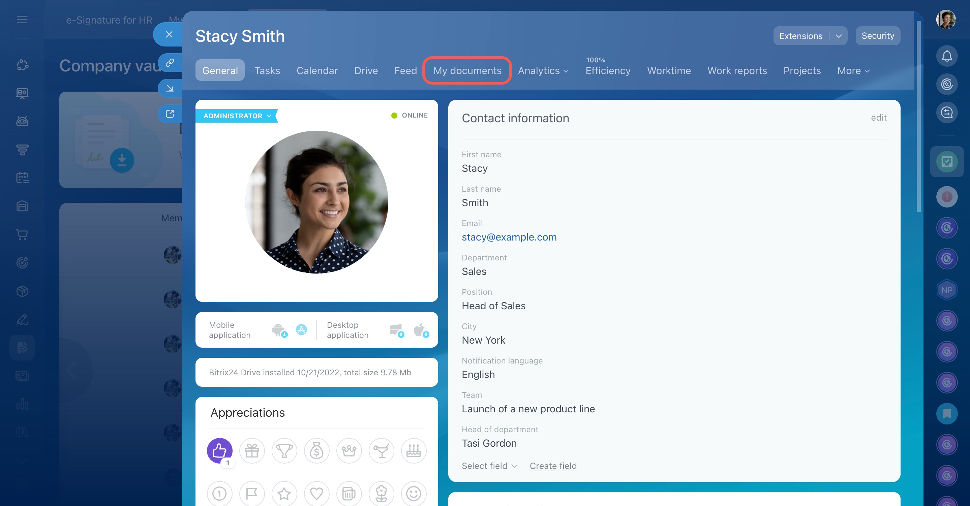Open the Drive tab
Viewport: 970px width, 506px height.
point(366,70)
